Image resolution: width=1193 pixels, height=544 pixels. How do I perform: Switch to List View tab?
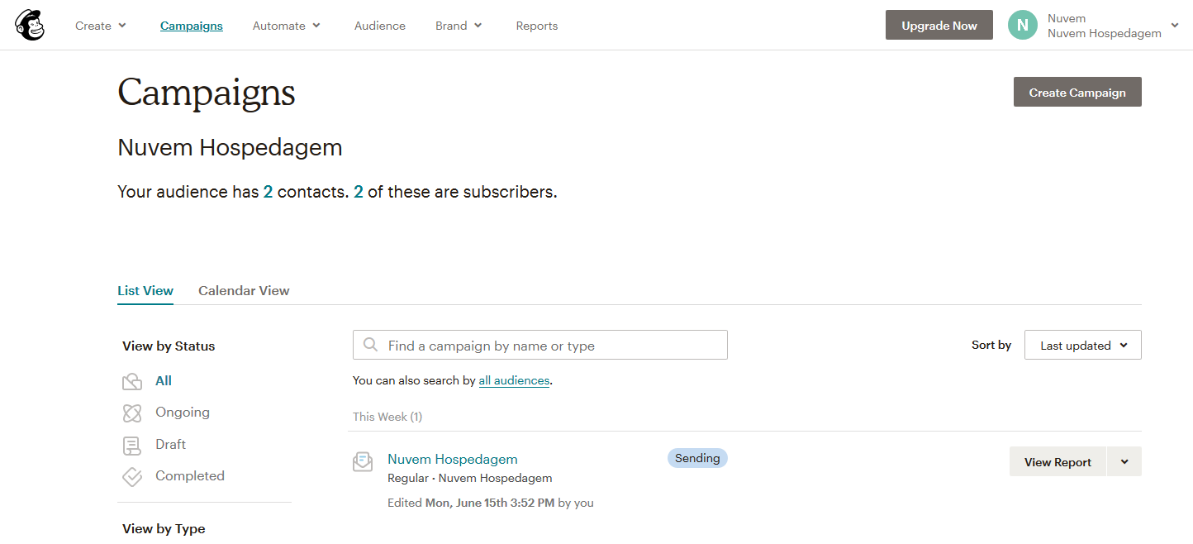(145, 291)
